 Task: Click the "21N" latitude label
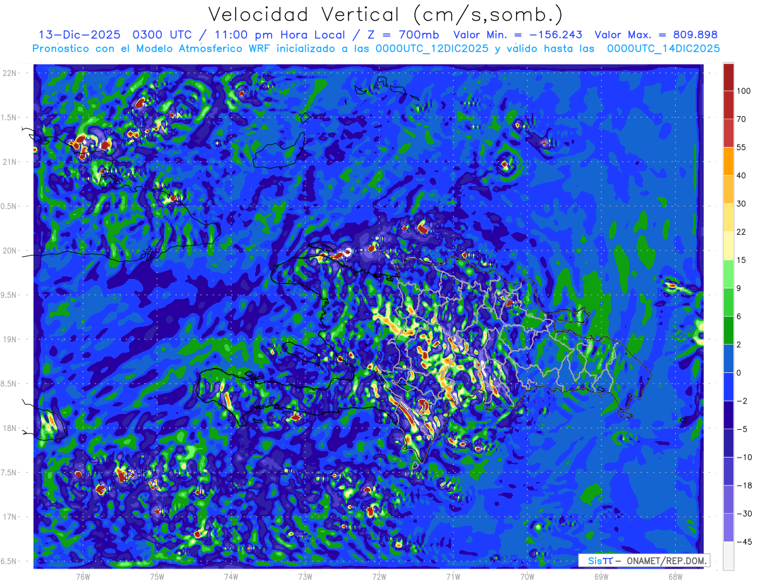click(9, 162)
